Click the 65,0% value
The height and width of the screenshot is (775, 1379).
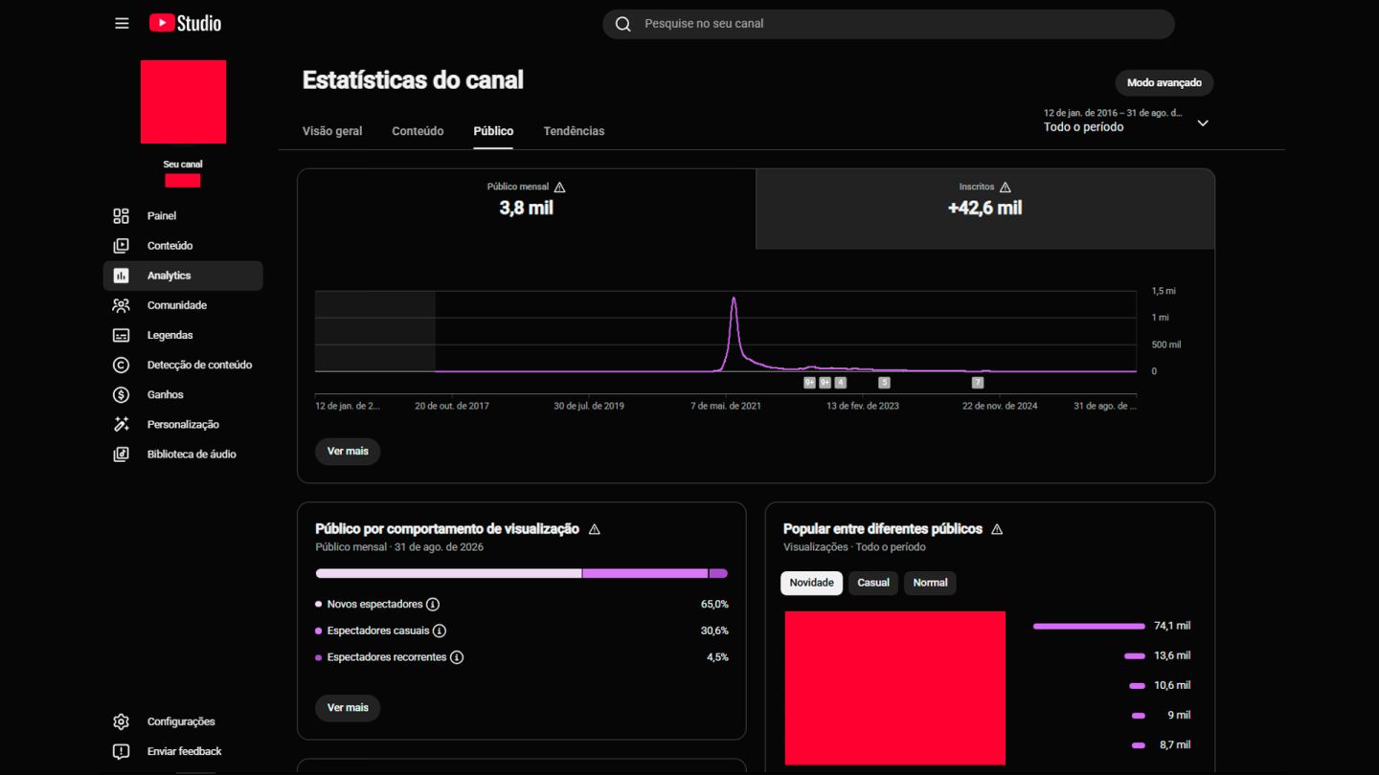pos(714,605)
